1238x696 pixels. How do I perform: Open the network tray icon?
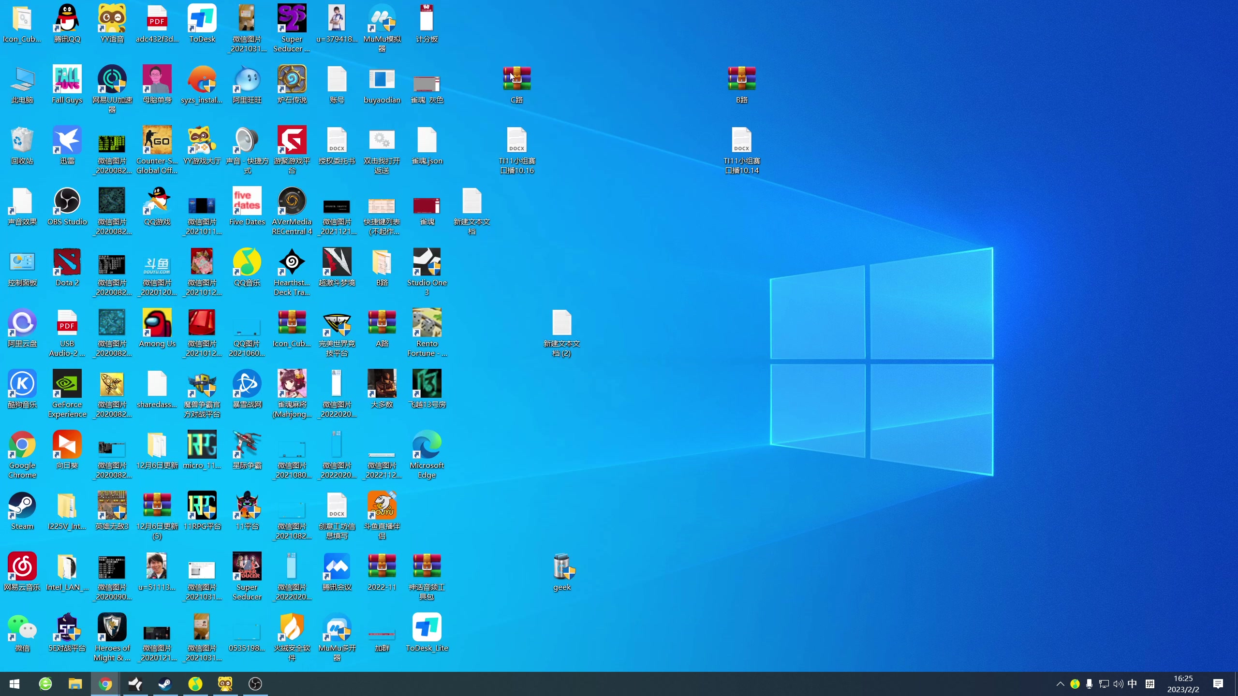[x=1104, y=684]
